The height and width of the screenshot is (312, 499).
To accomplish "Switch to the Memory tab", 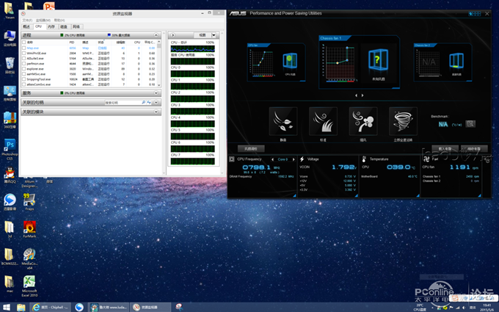I will click(x=51, y=26).
